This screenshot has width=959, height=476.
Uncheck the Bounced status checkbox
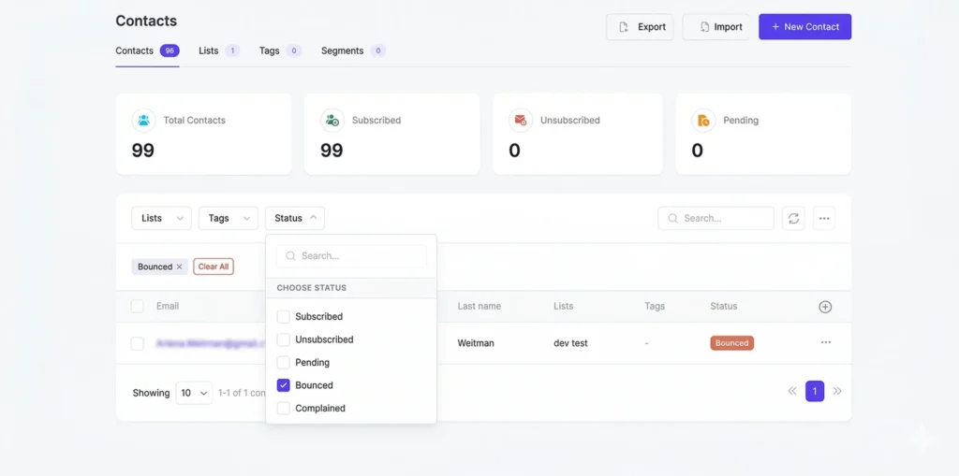pos(284,385)
